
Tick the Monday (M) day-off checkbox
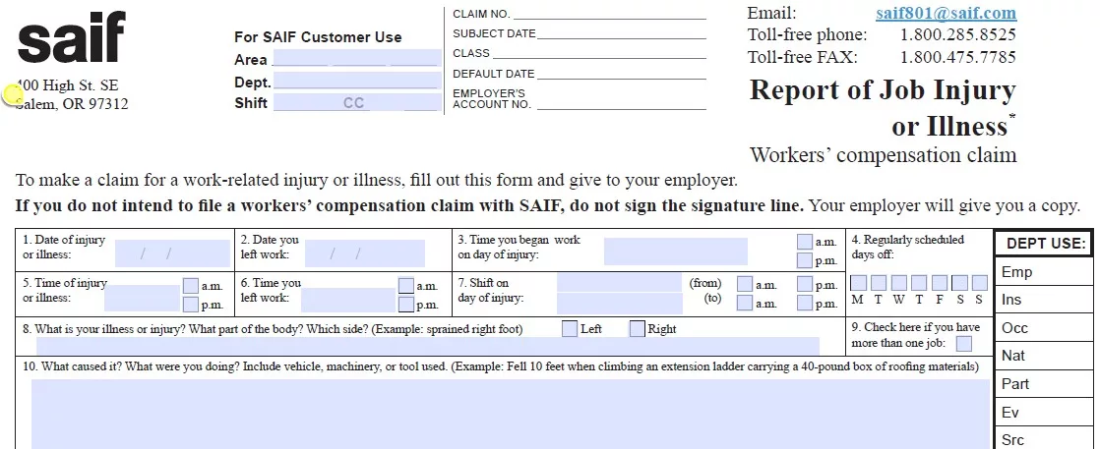(x=858, y=283)
